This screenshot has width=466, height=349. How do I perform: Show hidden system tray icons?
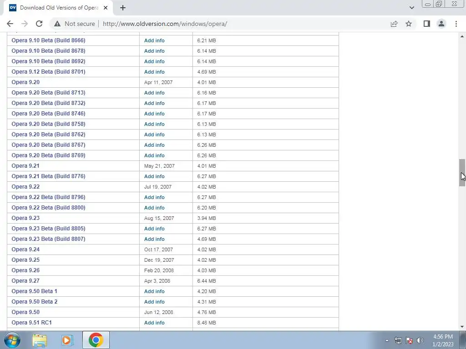coord(387,341)
